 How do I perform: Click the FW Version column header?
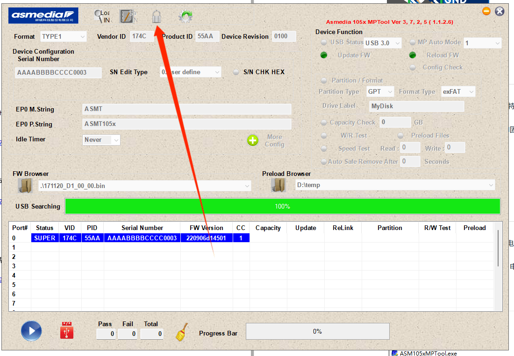point(207,228)
